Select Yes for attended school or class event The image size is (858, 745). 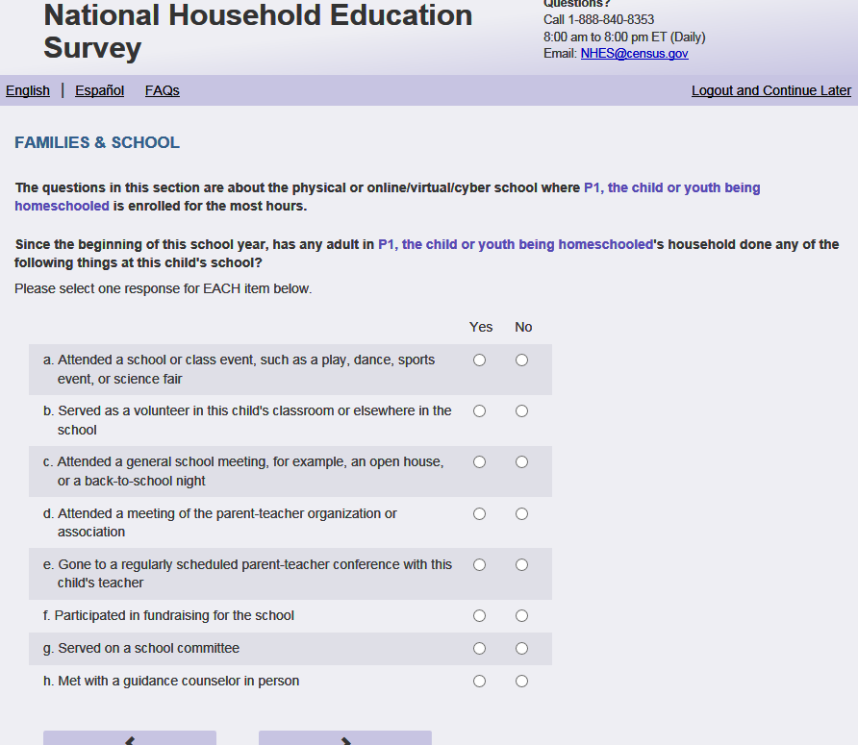point(480,360)
